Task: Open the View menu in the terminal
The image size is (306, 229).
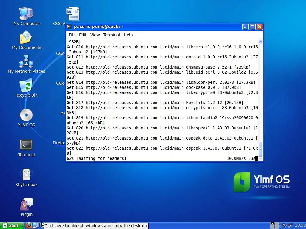Action: (x=95, y=35)
